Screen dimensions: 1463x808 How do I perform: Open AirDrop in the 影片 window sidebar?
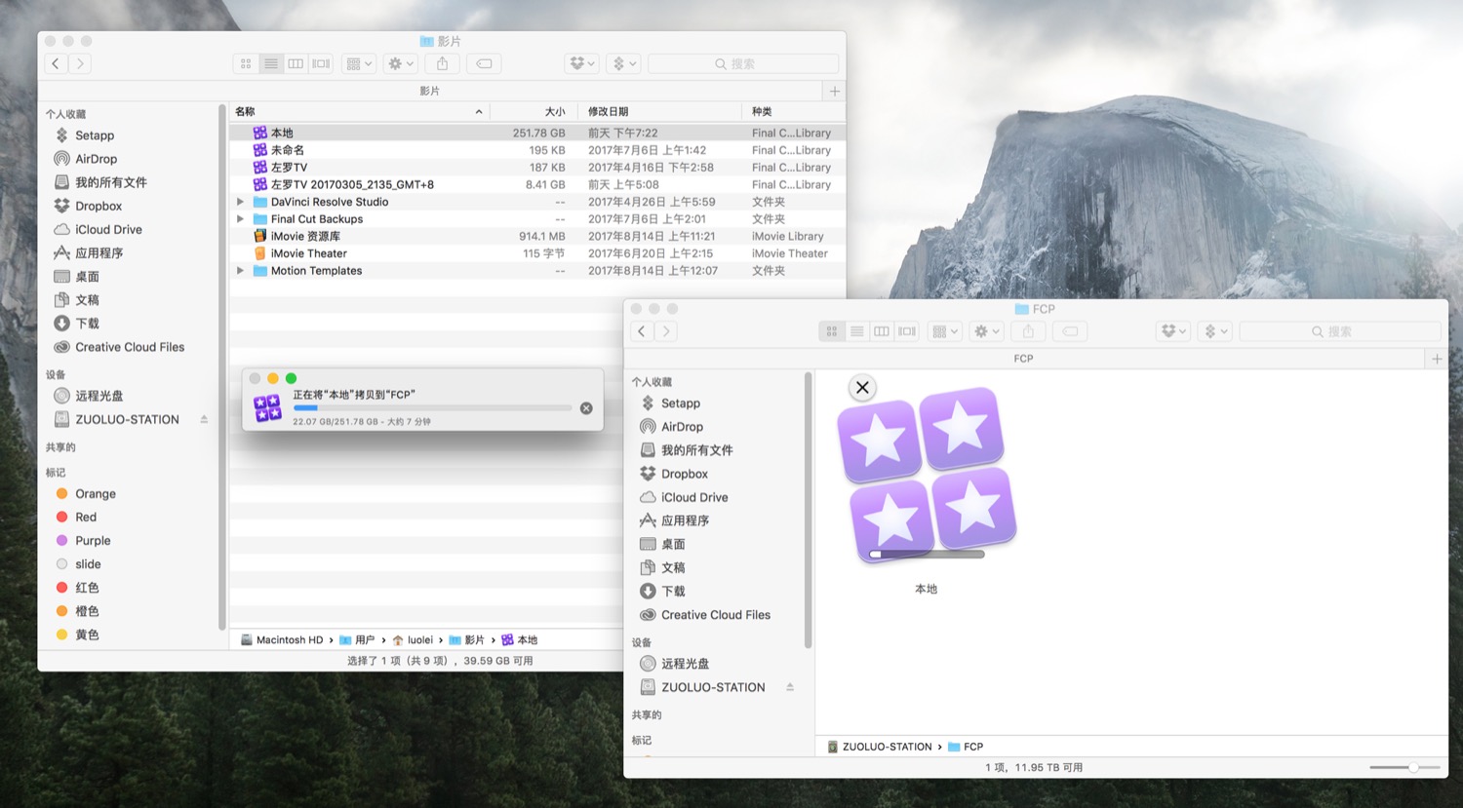pos(96,159)
